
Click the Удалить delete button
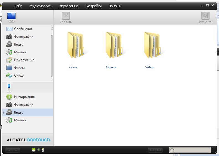tap(66, 18)
